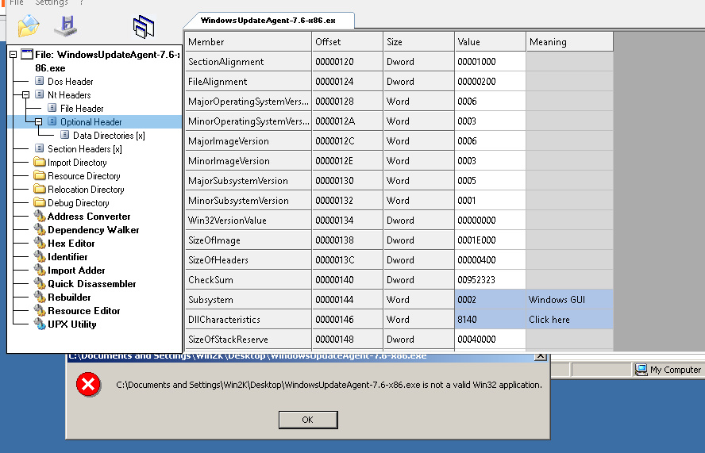Screen dimensions: 705x453
Task: Click the red error icon in dialog
Action: (88, 384)
